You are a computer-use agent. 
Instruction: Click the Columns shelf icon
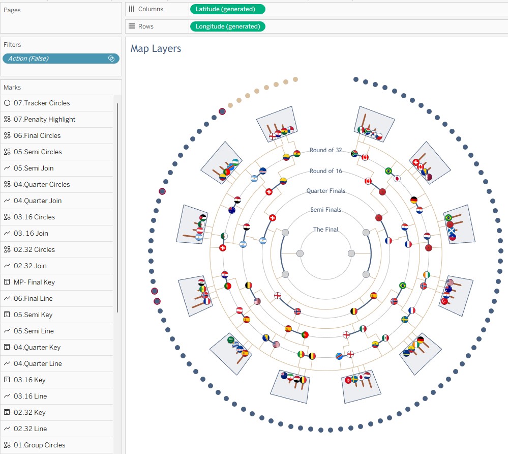tap(132, 9)
